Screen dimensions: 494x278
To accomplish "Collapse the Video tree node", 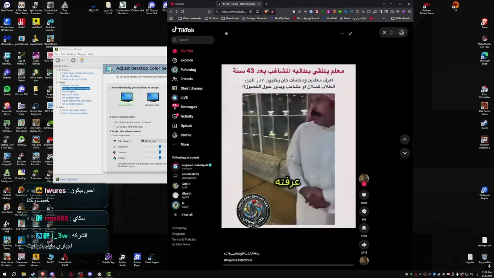I will coord(57,107).
